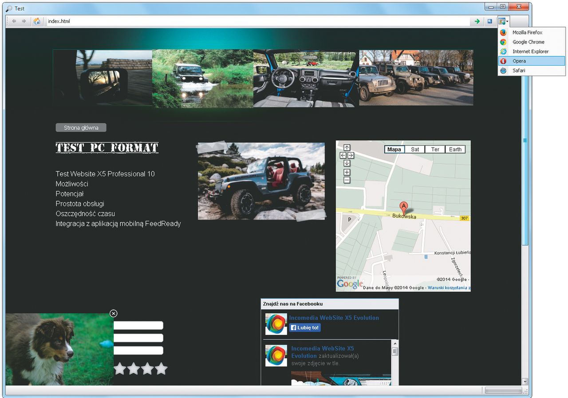
Task: Click the index.html address field
Action: (x=258, y=21)
